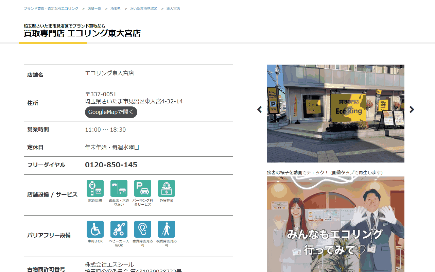435x272 pixels.
Task: Click the 店舗設備 / サービス row label
Action: (x=52, y=195)
